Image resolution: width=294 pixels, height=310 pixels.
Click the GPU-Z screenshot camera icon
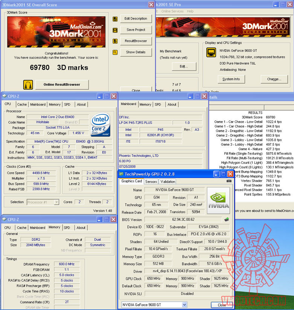click(x=229, y=181)
